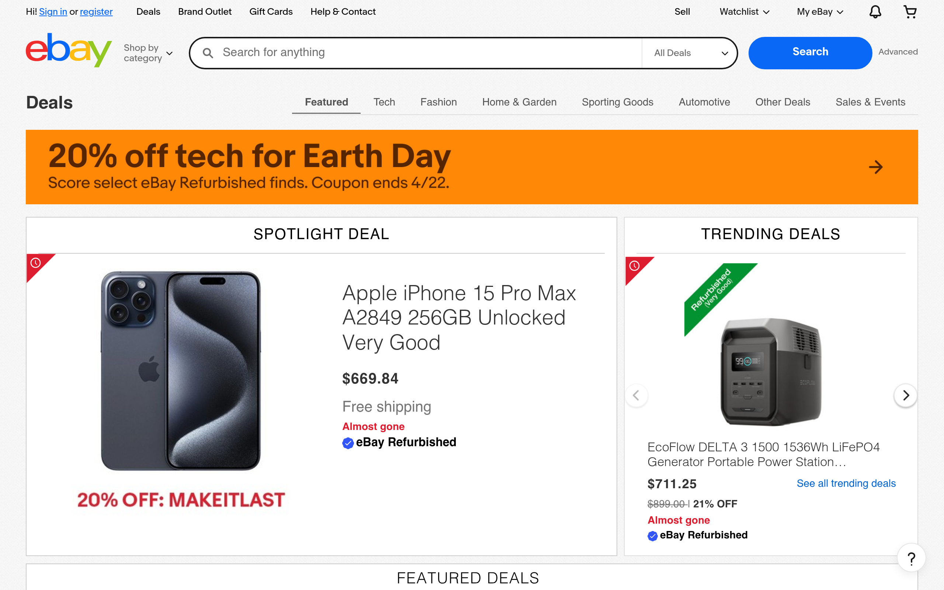Open the shopping cart
The image size is (944, 590).
[910, 12]
